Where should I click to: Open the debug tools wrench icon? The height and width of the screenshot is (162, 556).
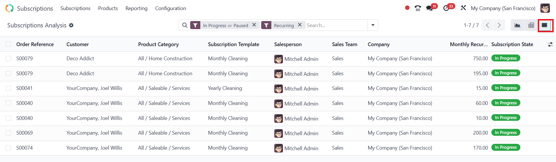tap(463, 8)
